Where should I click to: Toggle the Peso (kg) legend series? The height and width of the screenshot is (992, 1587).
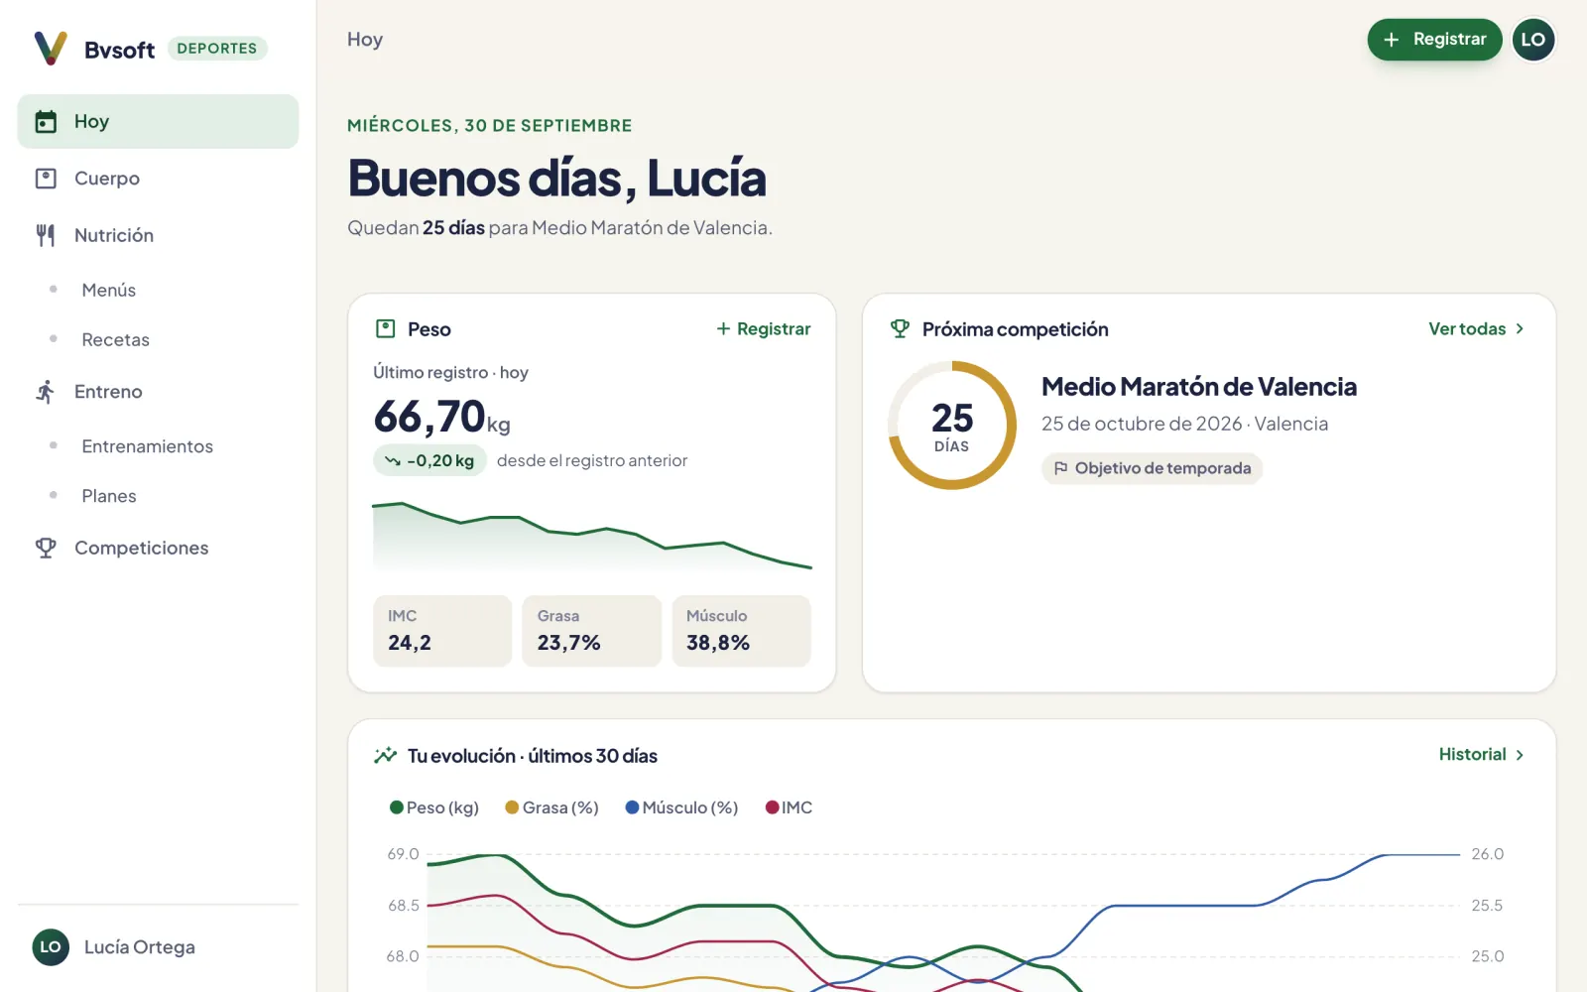[434, 807]
